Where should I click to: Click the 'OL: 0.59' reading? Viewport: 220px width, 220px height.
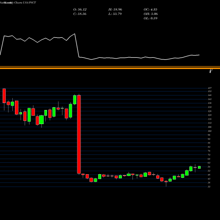click(150, 18)
